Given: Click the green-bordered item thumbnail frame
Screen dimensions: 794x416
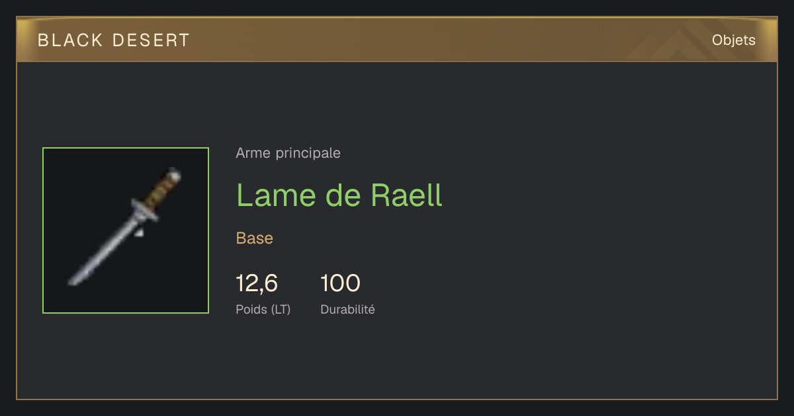Looking at the screenshot, I should 126,230.
